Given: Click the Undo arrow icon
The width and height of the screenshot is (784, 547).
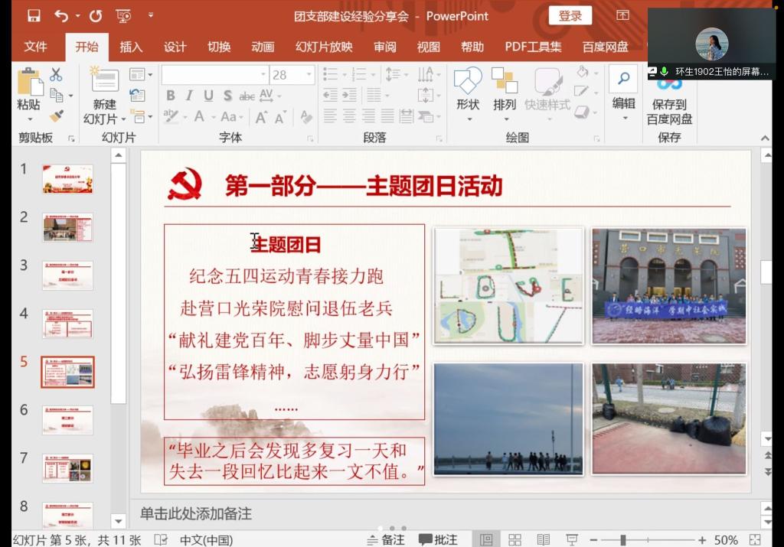Looking at the screenshot, I should (x=61, y=15).
